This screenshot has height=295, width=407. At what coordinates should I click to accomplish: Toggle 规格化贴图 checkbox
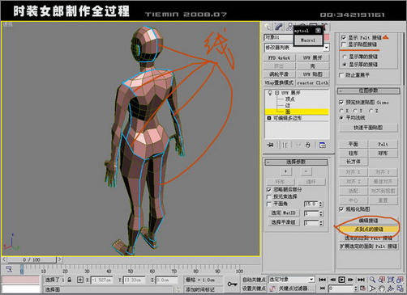341,209
